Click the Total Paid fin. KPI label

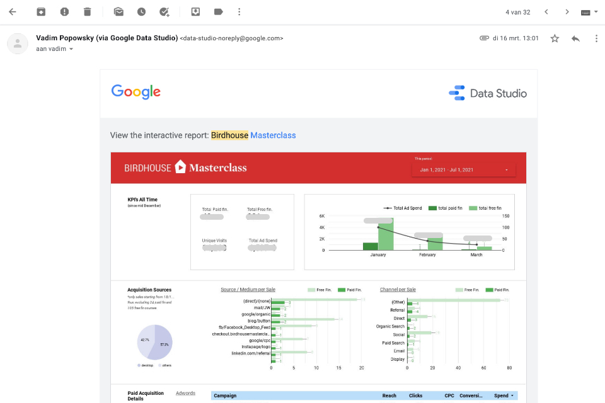coord(215,210)
